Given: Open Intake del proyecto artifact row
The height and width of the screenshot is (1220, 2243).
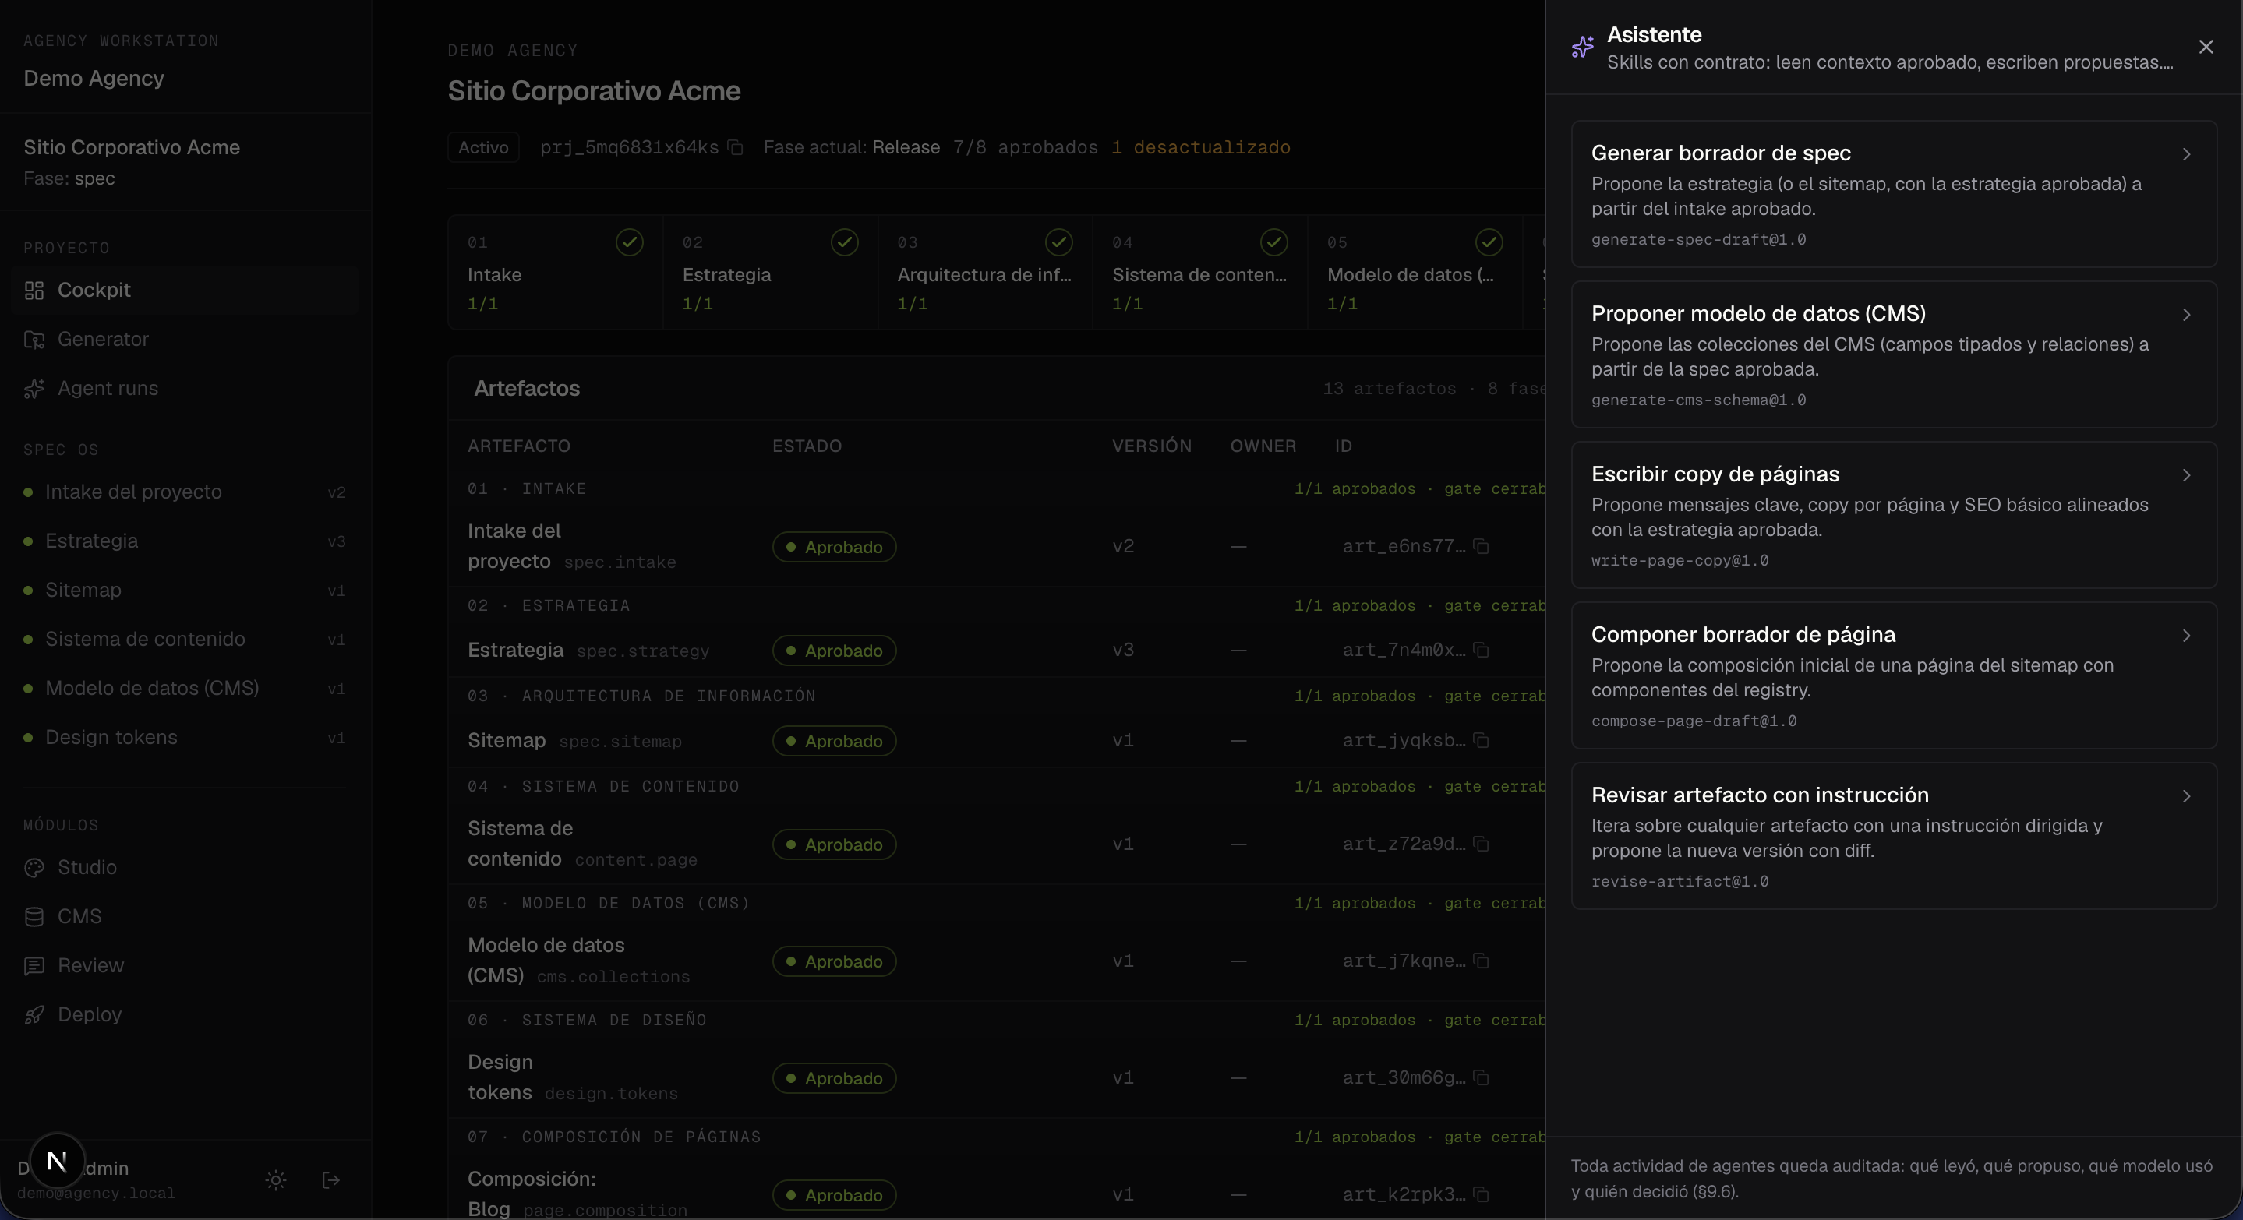Looking at the screenshot, I should pyautogui.click(x=997, y=546).
